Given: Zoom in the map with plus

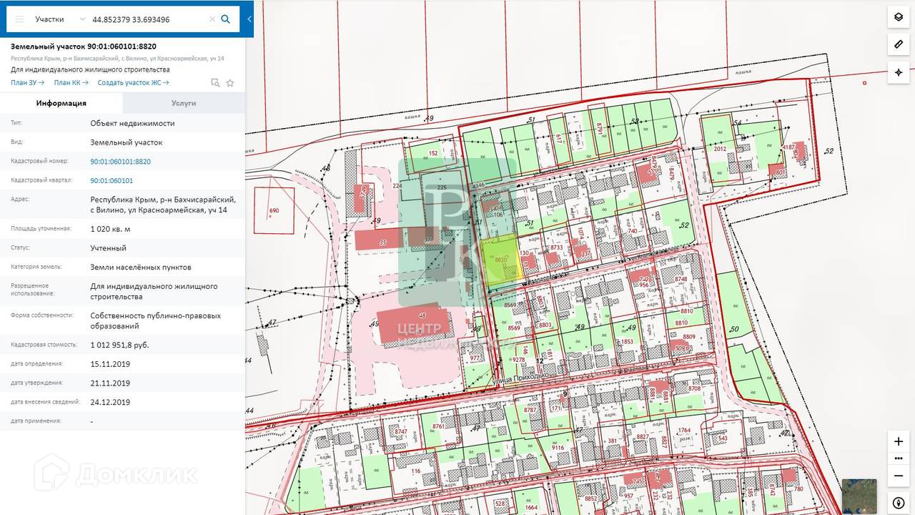Looking at the screenshot, I should coord(899,441).
